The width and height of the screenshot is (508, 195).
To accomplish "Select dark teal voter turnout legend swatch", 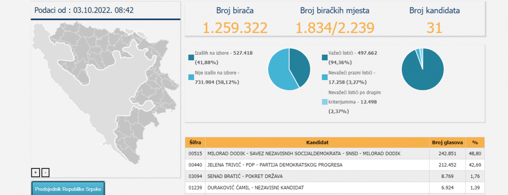I will (x=191, y=57).
